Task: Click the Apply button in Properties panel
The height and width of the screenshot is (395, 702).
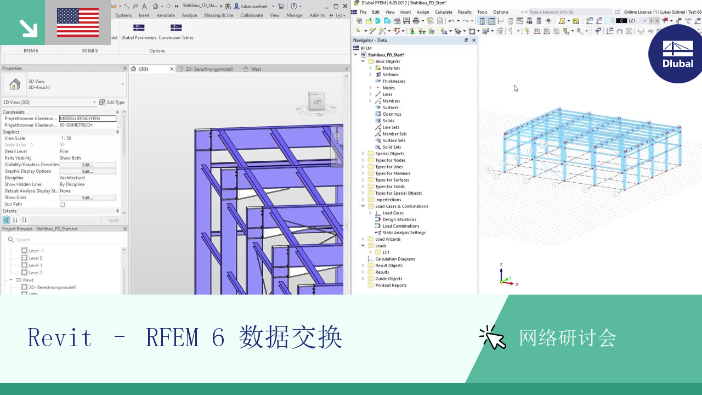Action: (x=113, y=219)
